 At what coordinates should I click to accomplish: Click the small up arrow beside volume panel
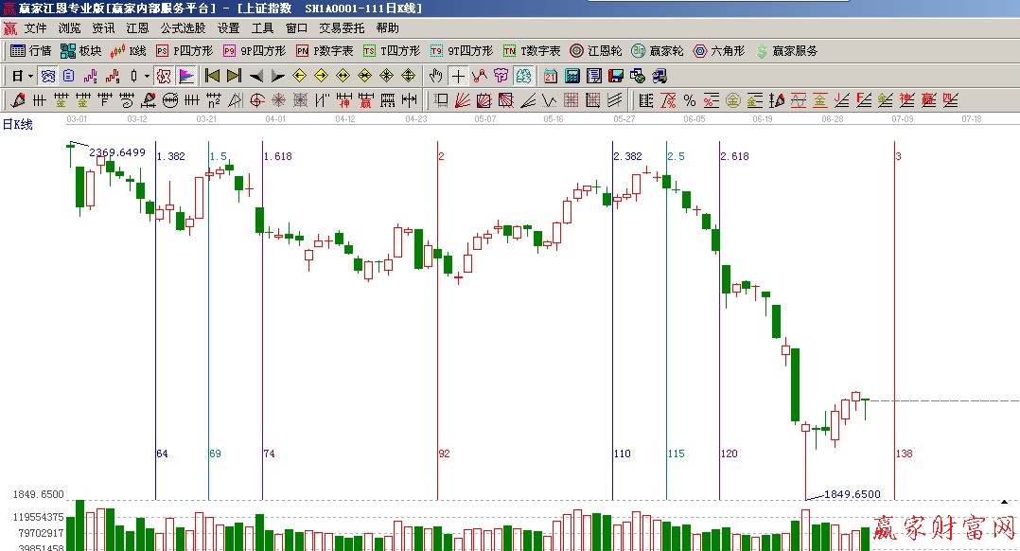point(1004,501)
